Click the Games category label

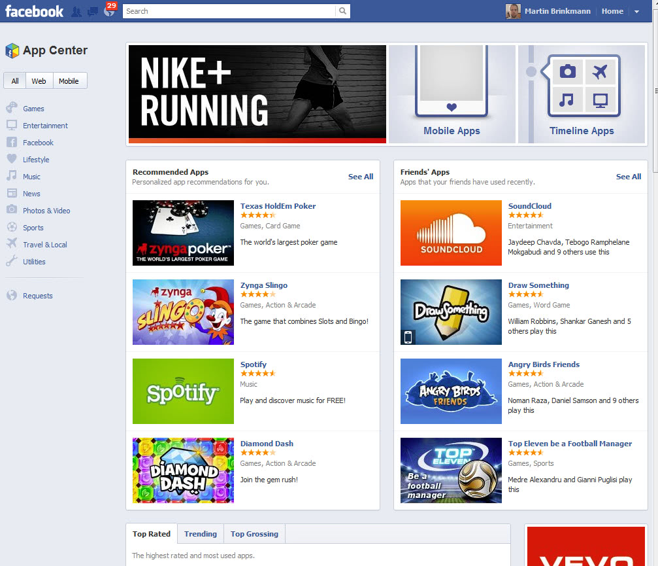click(x=33, y=109)
